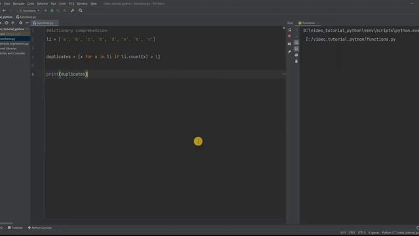
Task: Click the Back navigation arrow
Action: tap(5, 10)
